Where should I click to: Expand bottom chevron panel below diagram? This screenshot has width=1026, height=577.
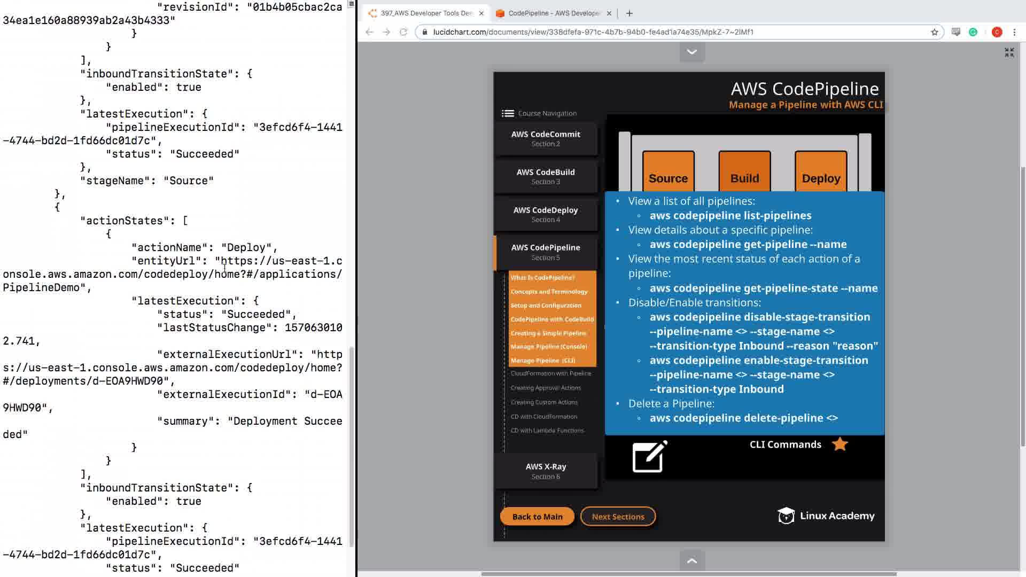692,560
